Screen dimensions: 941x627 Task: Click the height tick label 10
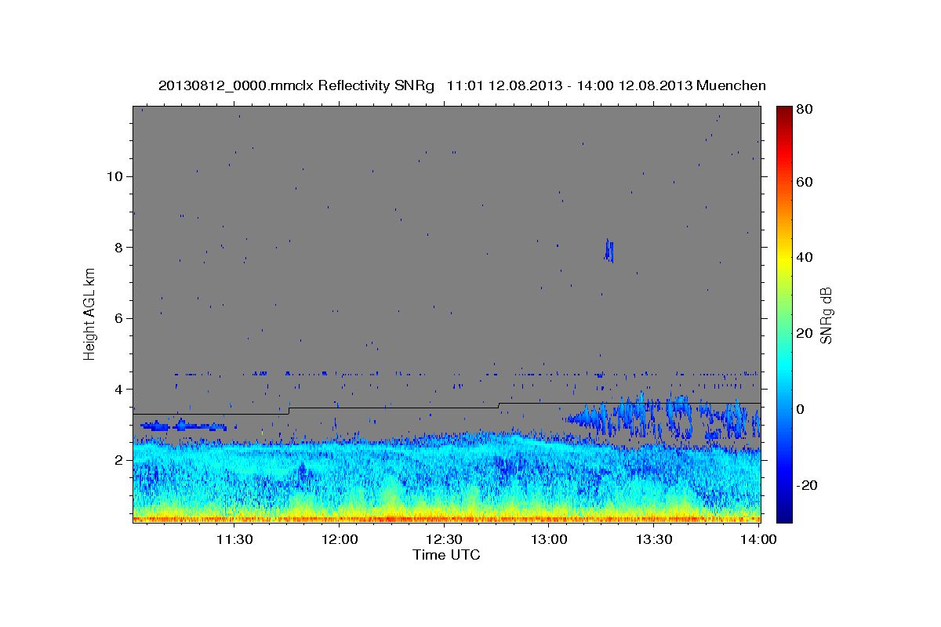pos(114,176)
